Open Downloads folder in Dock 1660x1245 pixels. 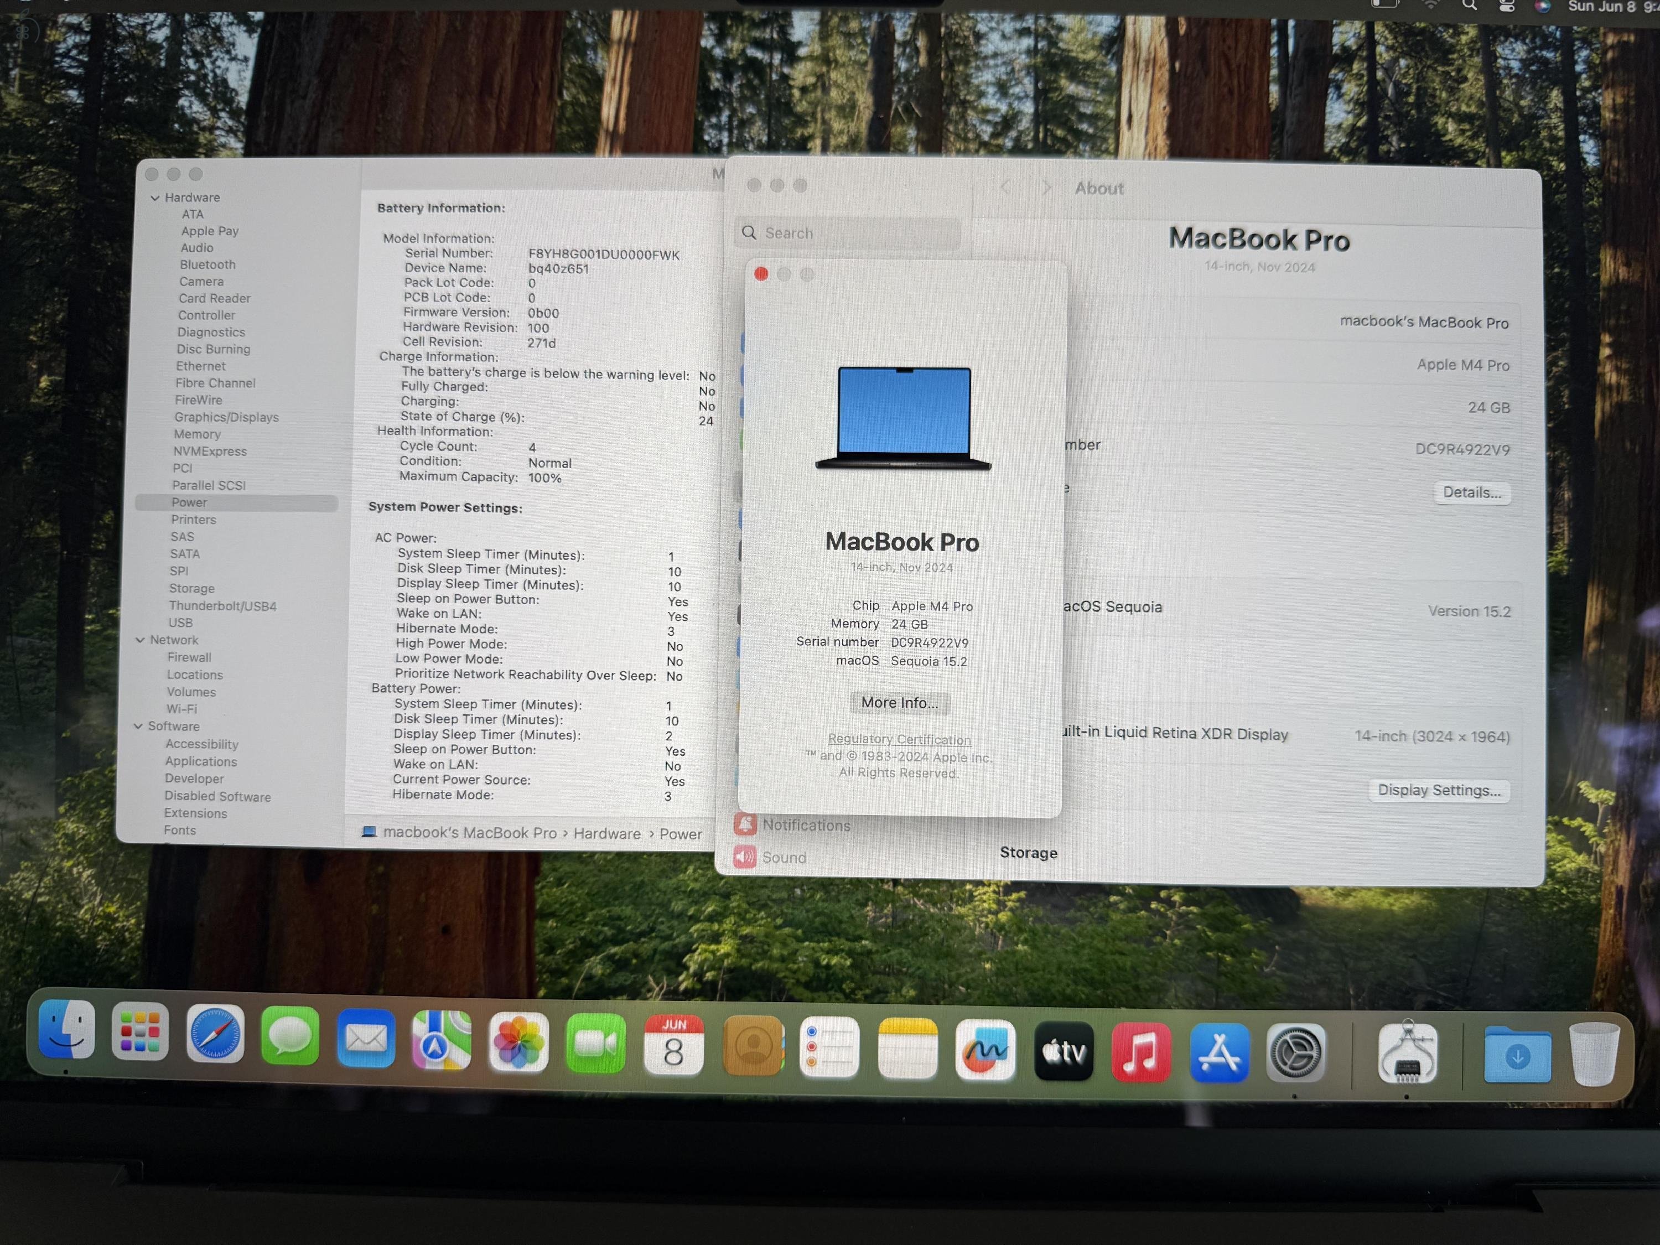[x=1517, y=1055]
